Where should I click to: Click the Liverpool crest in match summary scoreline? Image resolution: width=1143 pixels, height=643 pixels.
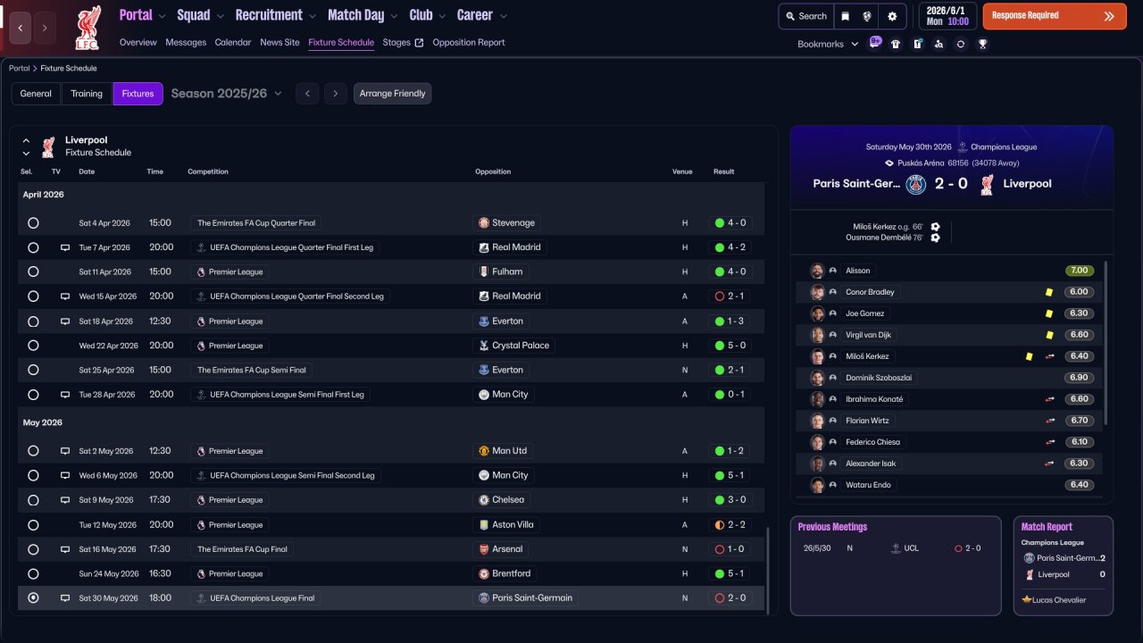(x=987, y=184)
